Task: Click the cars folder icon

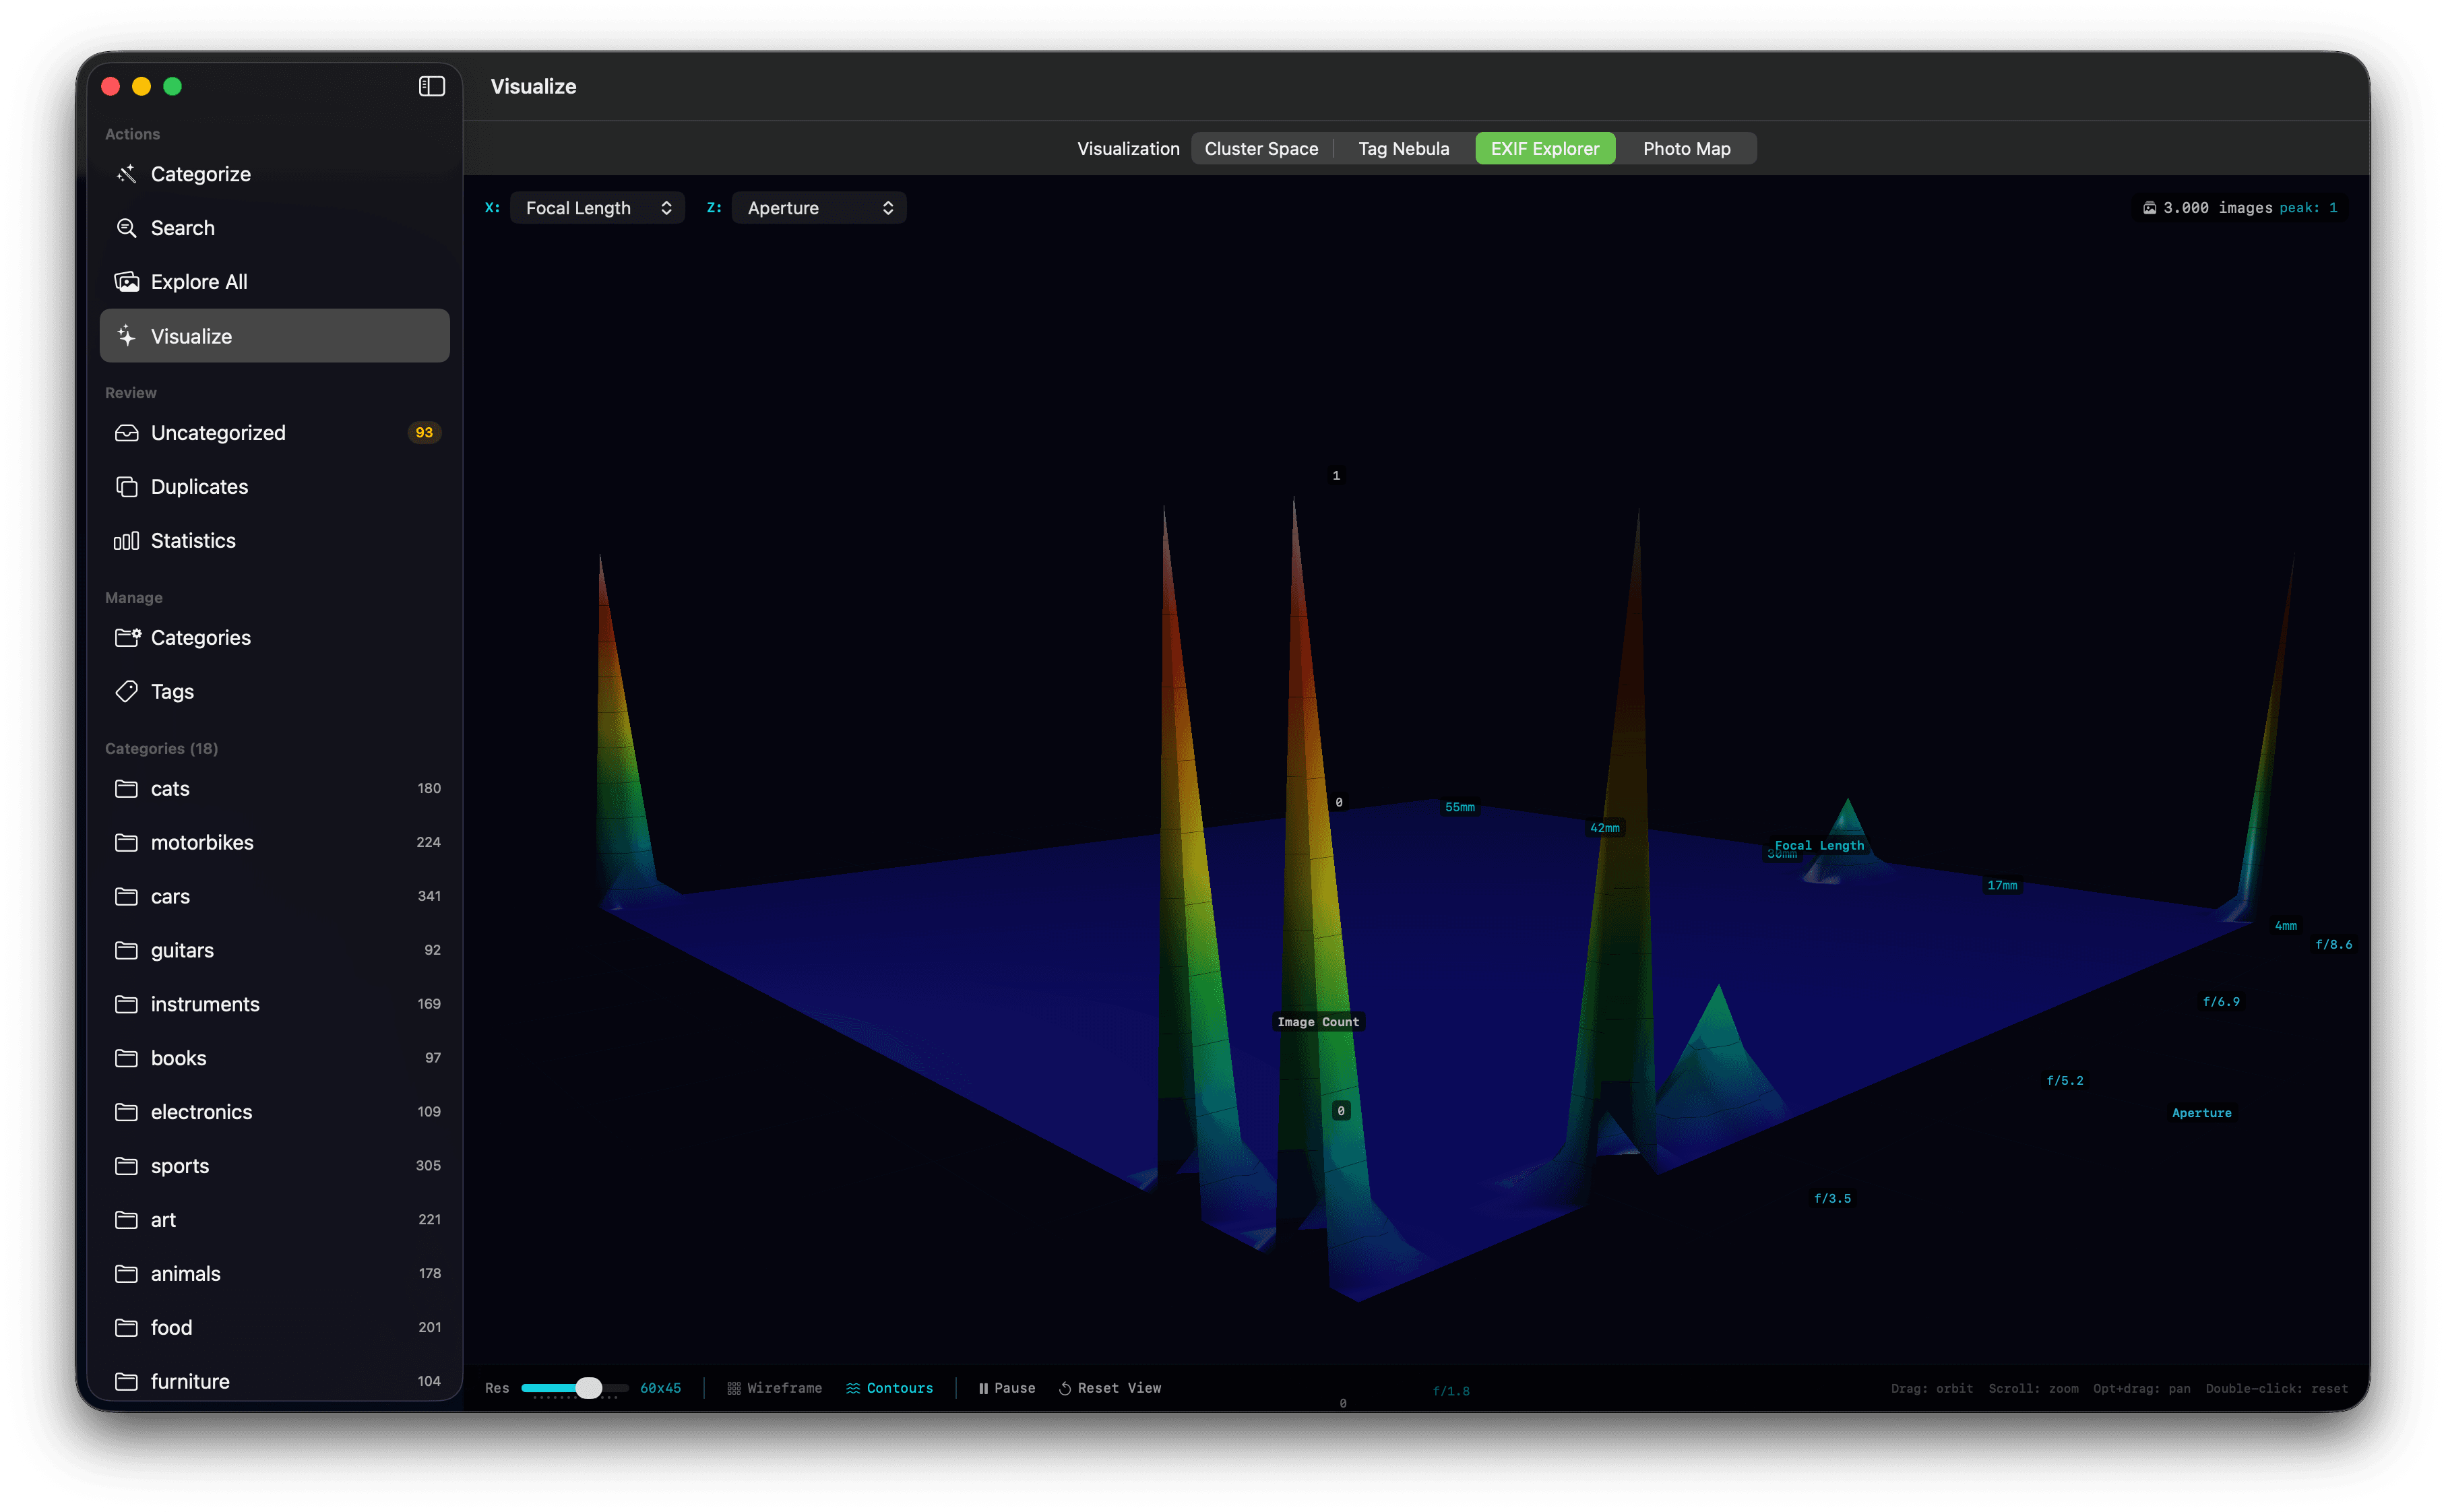Action: (x=126, y=897)
